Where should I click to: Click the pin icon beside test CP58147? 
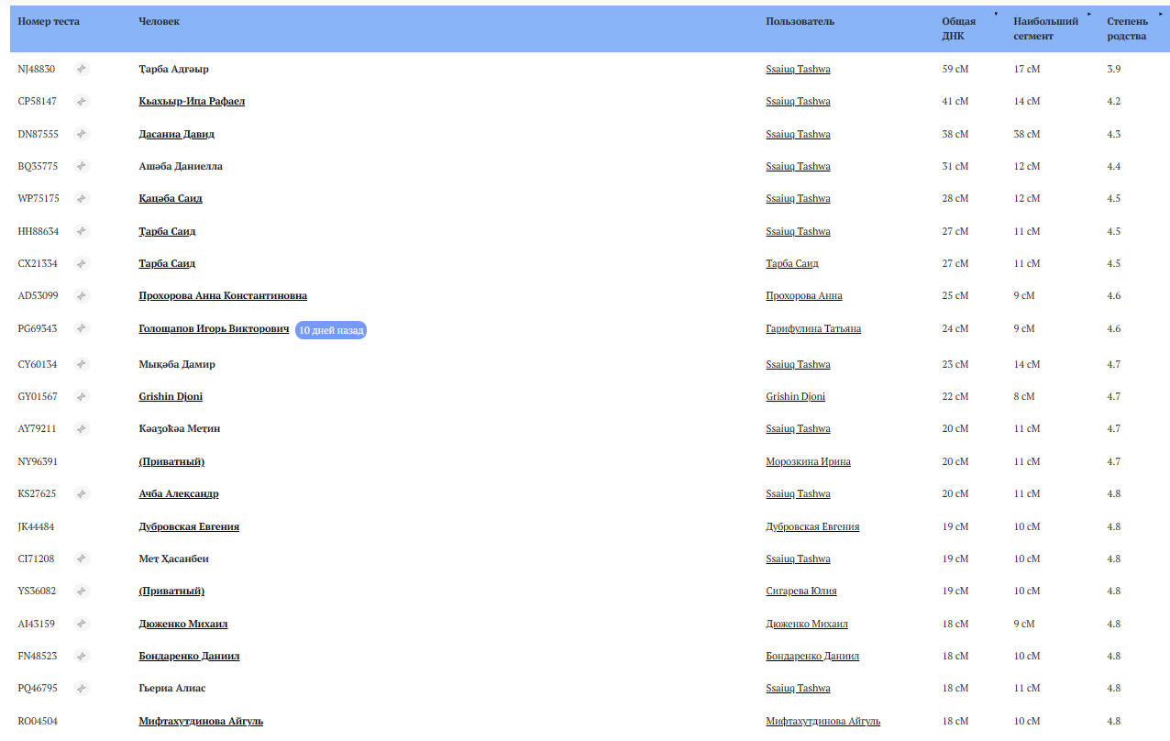point(82,101)
